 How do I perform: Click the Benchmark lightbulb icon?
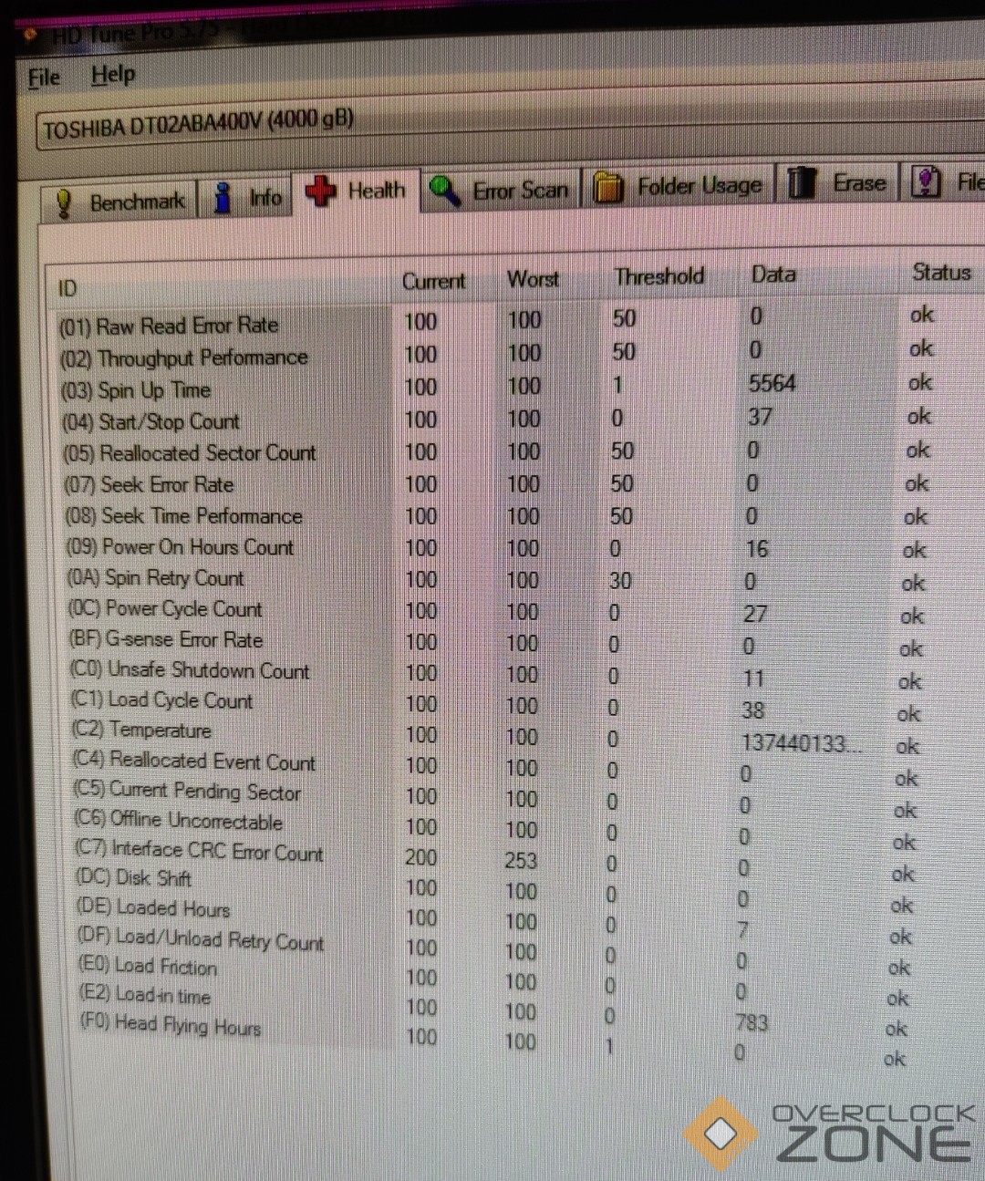[64, 203]
